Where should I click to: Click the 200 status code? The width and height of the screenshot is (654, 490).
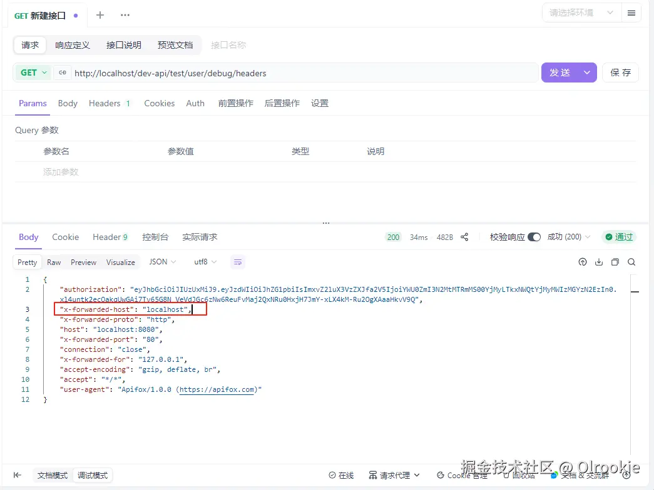[x=393, y=237]
